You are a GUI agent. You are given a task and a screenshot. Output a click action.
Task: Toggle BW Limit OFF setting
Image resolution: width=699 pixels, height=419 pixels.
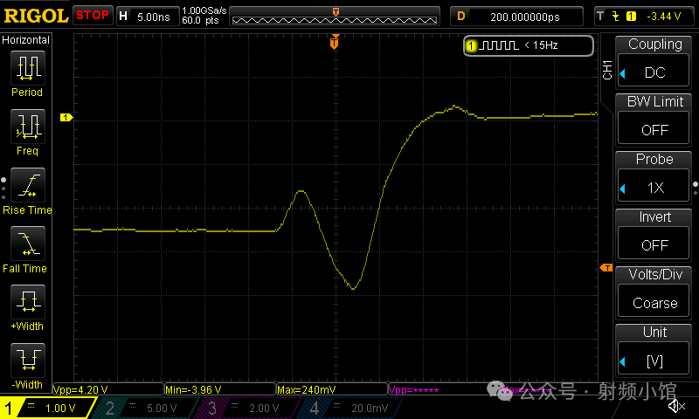655,129
